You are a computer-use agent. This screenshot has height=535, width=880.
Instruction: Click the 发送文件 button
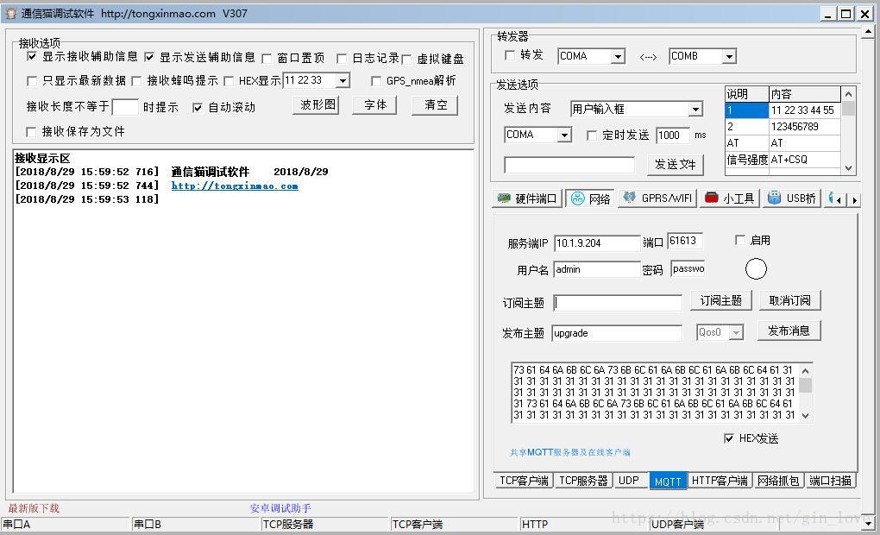[675, 164]
